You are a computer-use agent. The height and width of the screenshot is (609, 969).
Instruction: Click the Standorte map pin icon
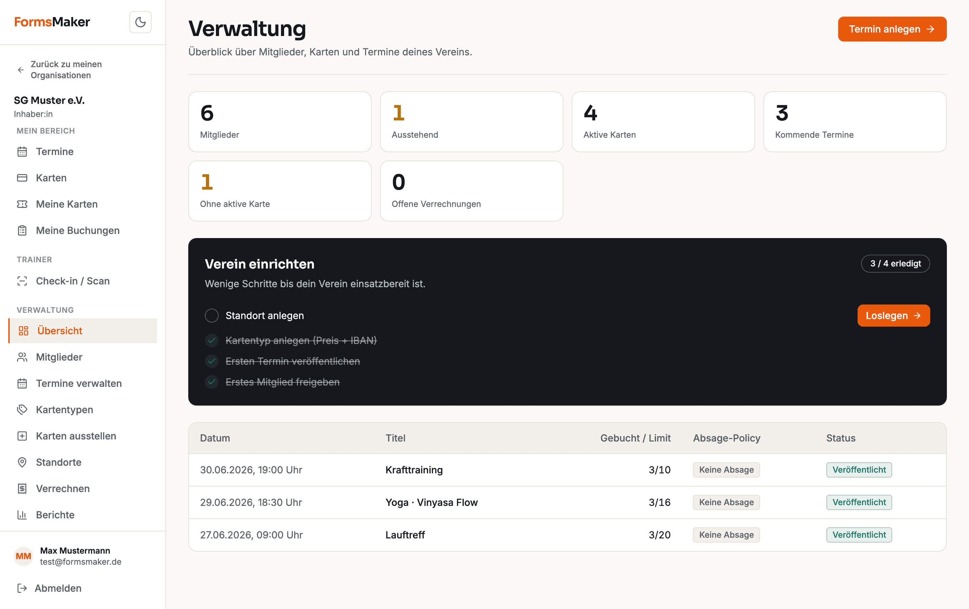pyautogui.click(x=22, y=462)
